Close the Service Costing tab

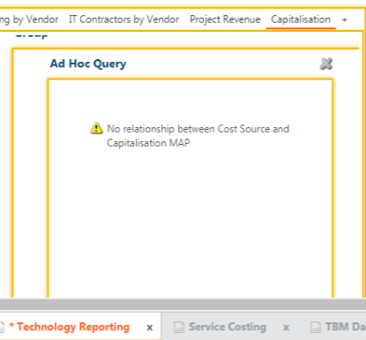[286, 328]
